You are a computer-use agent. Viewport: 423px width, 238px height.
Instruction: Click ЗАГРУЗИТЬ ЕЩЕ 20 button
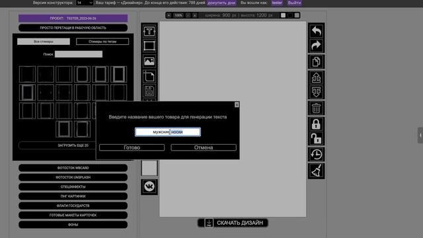58,145
